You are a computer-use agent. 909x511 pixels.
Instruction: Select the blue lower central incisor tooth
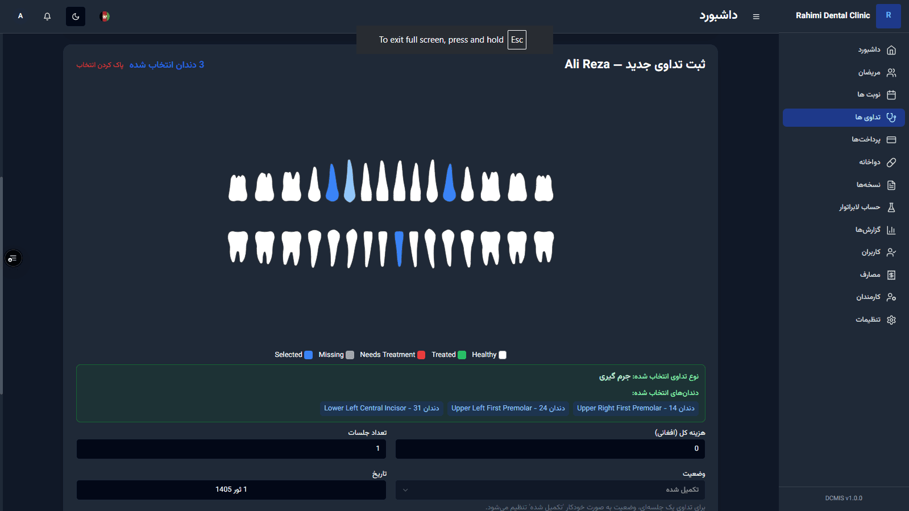(399, 248)
